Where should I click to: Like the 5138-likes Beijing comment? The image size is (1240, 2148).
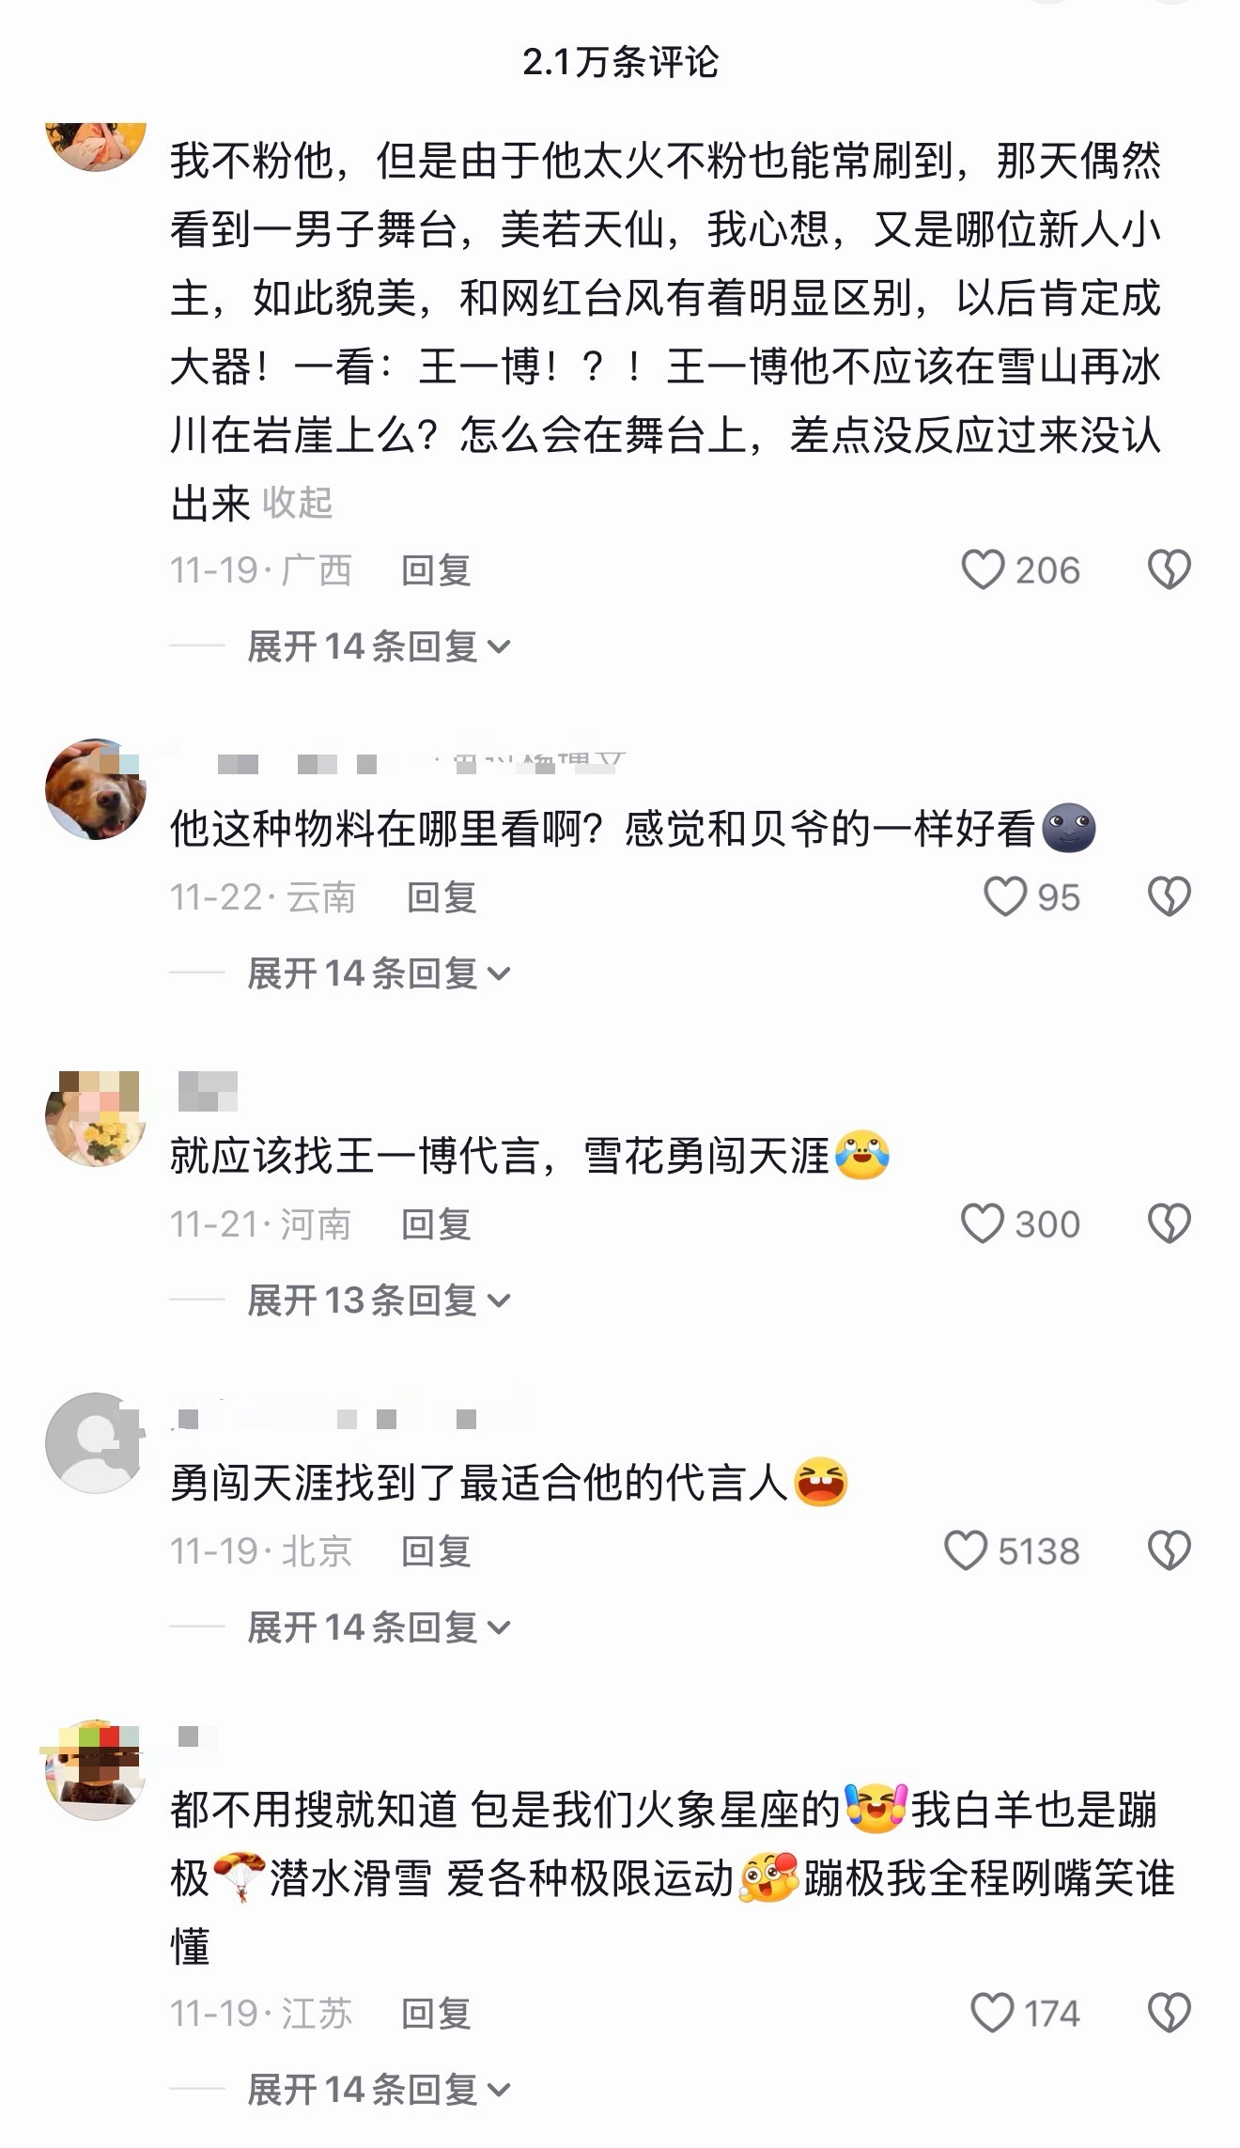click(966, 1550)
